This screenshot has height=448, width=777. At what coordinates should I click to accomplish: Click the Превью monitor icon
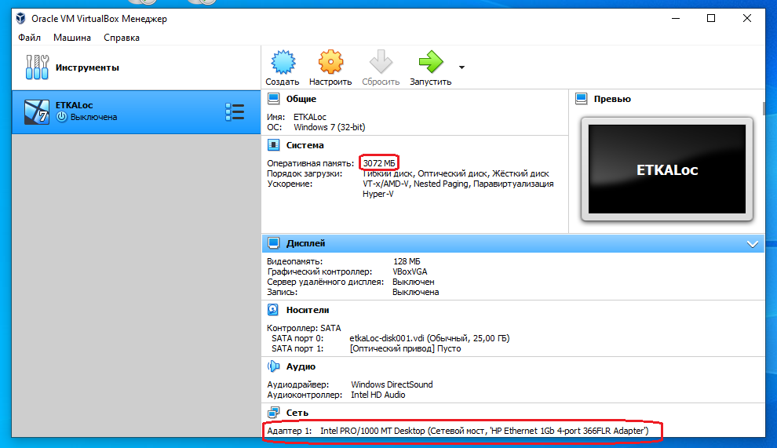pos(582,99)
